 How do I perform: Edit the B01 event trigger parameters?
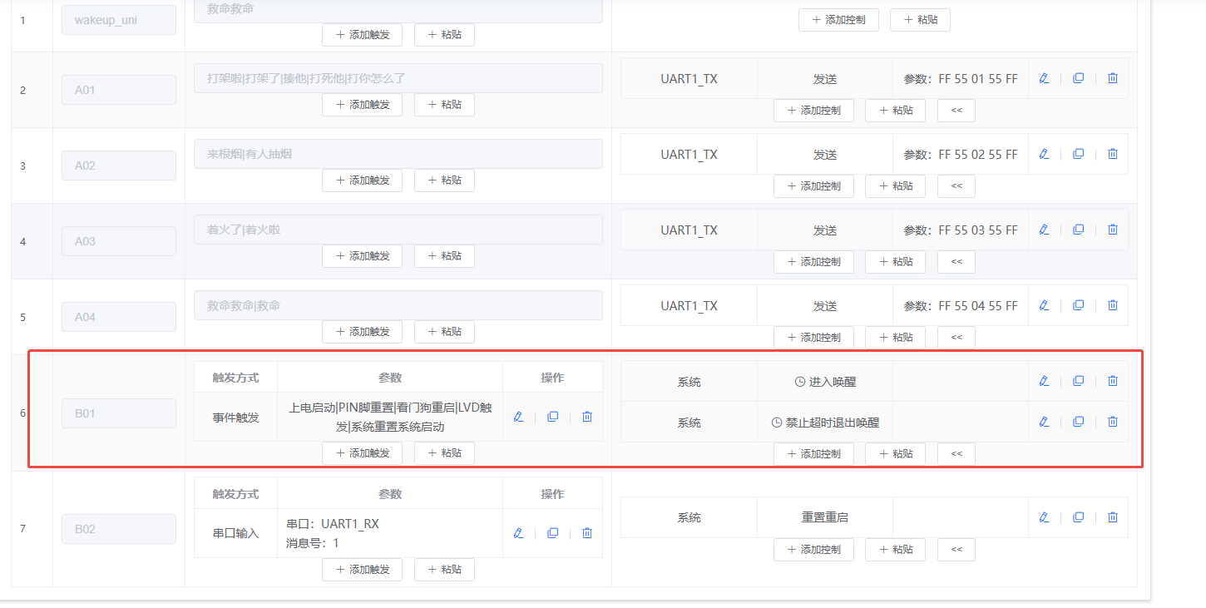click(x=518, y=416)
